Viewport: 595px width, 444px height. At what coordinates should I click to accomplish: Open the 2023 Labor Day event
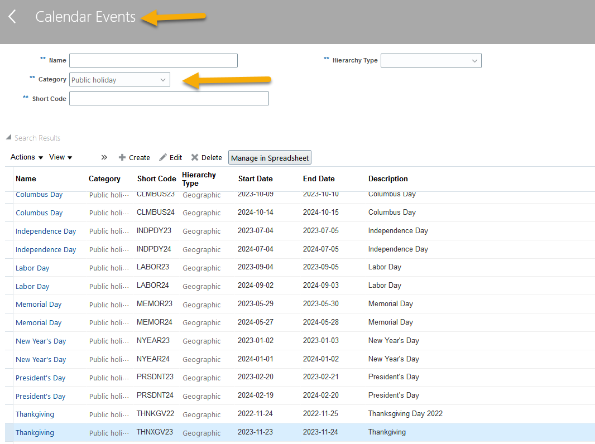32,268
